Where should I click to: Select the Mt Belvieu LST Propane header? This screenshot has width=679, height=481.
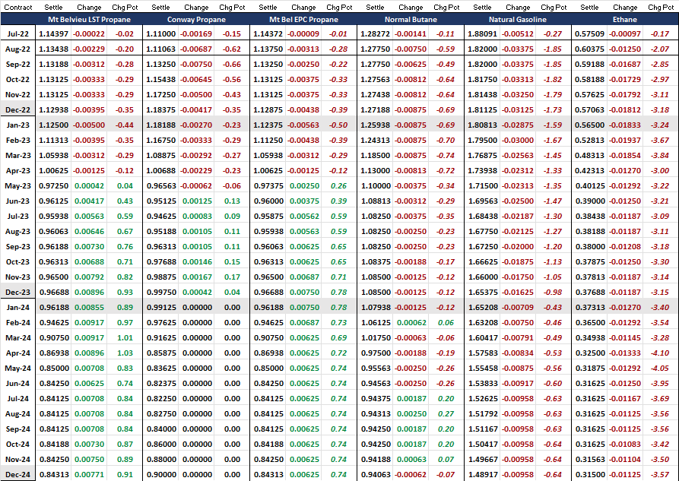[89, 20]
